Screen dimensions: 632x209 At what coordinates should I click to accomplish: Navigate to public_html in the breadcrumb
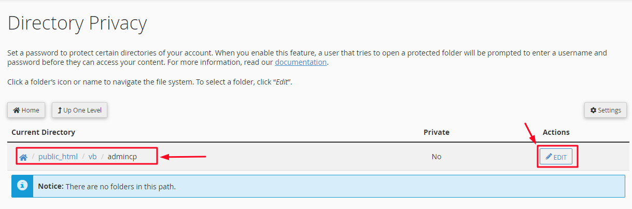[58, 157]
